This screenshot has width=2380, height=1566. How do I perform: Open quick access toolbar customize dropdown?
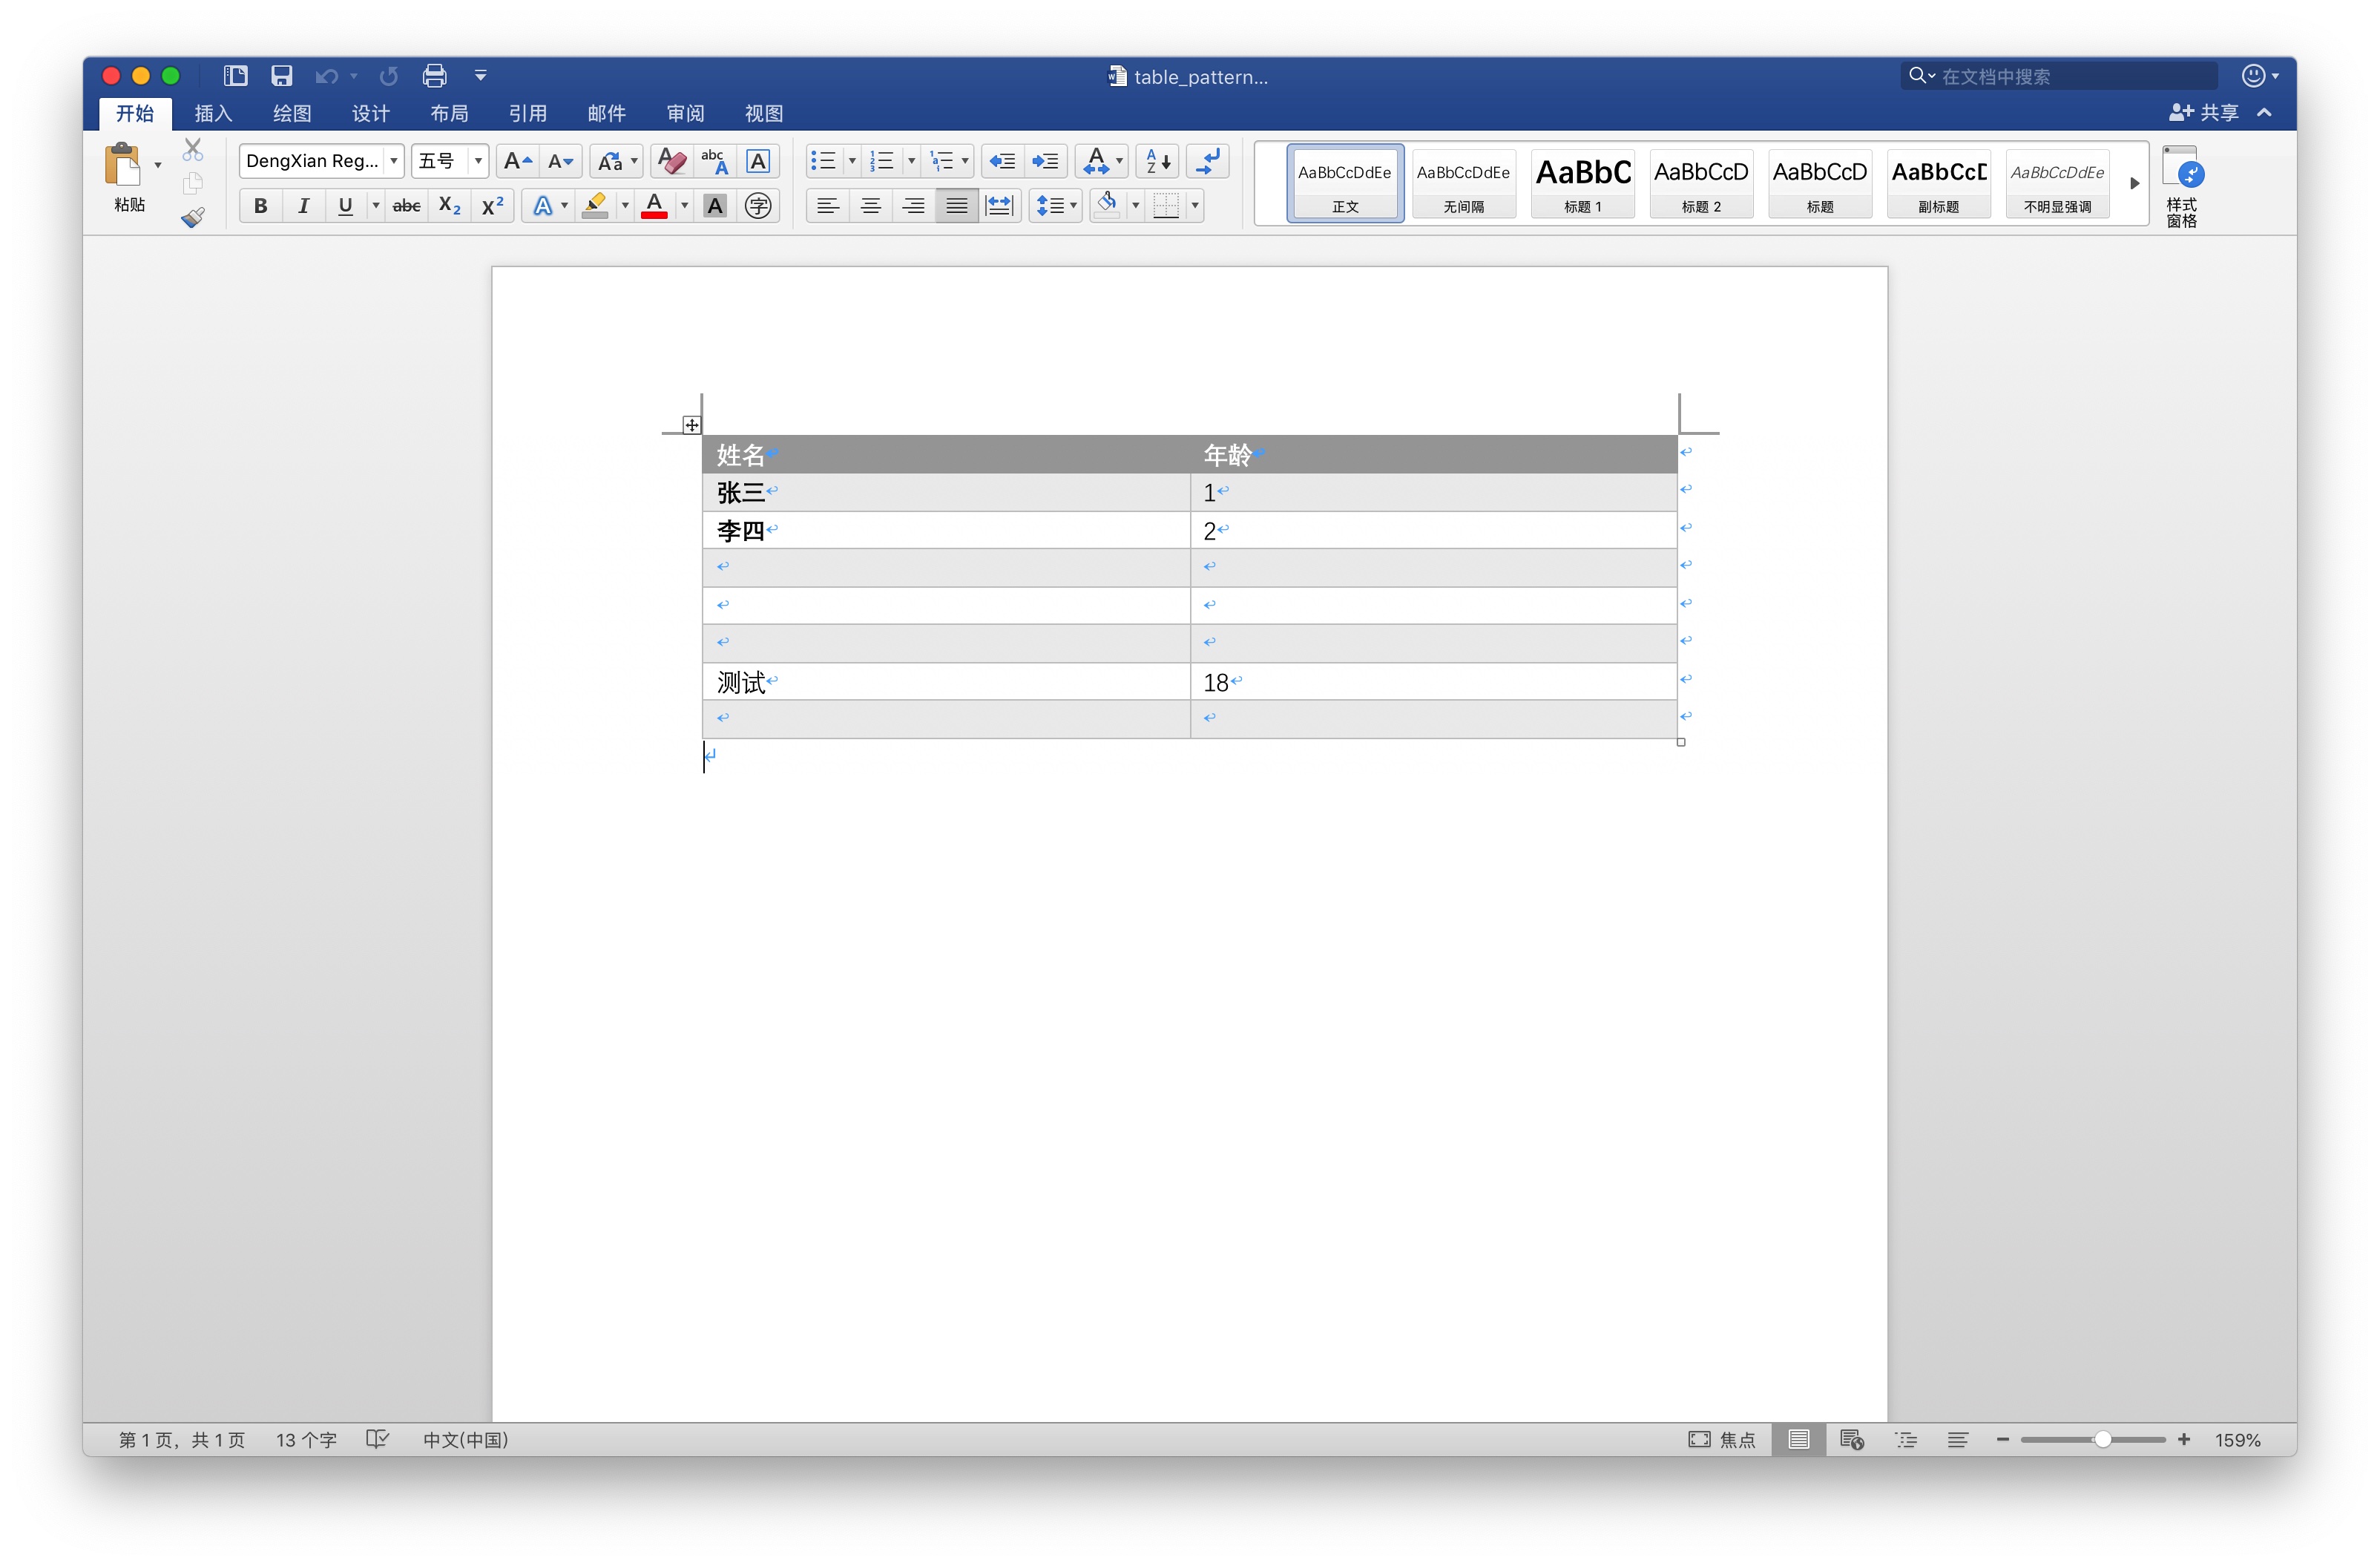coord(481,76)
